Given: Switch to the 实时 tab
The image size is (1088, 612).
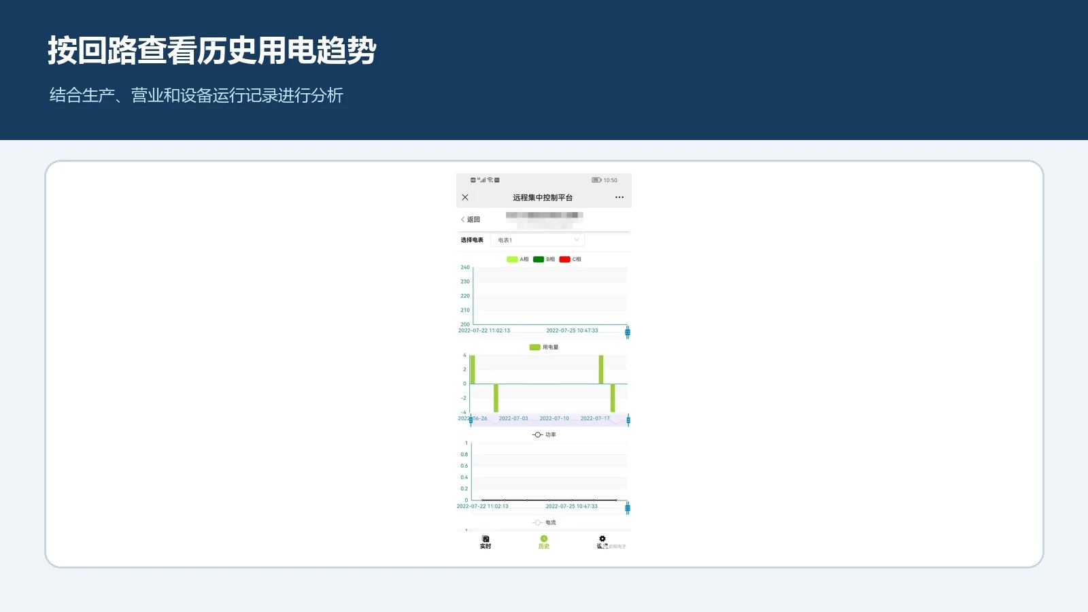Looking at the screenshot, I should [486, 542].
